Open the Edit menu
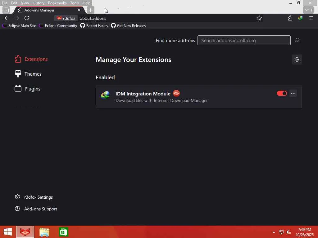 click(x=14, y=3)
